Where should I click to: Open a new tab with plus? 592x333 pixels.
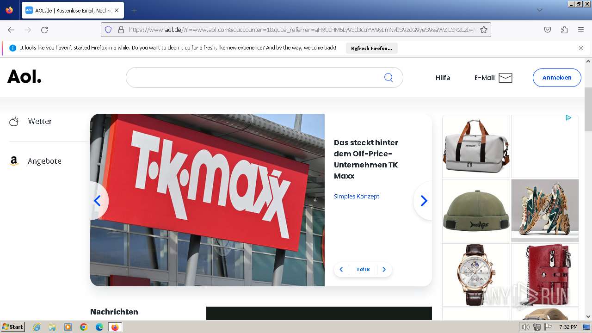click(134, 10)
